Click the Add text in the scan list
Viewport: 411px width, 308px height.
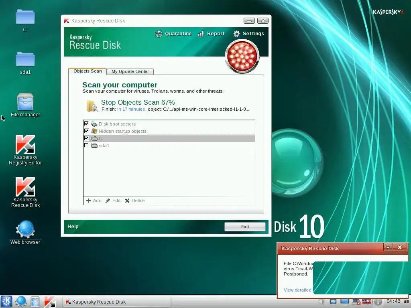coord(97,201)
